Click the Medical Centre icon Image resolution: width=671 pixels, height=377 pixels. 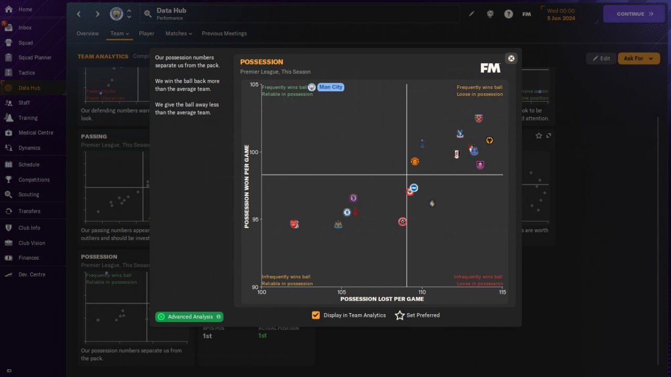point(8,132)
